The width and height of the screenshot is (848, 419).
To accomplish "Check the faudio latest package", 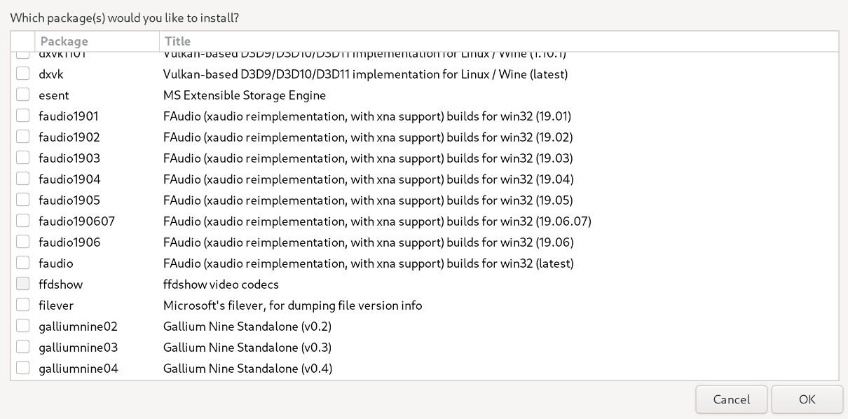I will coord(22,263).
